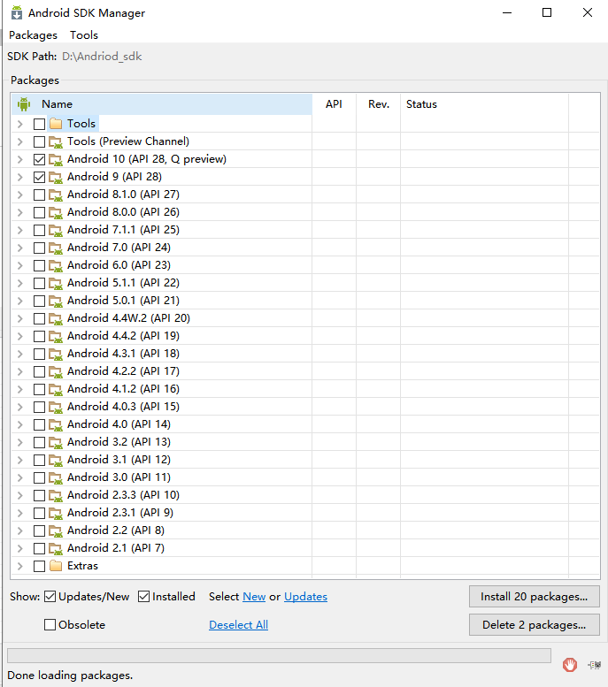This screenshot has width=608, height=687.
Task: Click the Android 5.1.1 package folder icon
Action: [x=56, y=283]
